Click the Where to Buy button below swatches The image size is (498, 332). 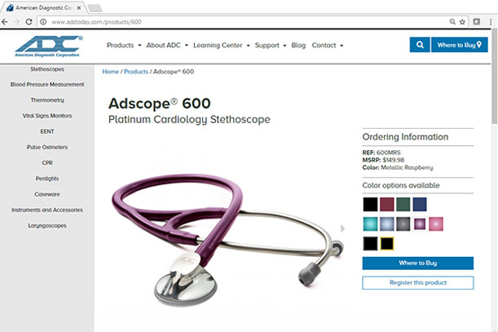[417, 263]
